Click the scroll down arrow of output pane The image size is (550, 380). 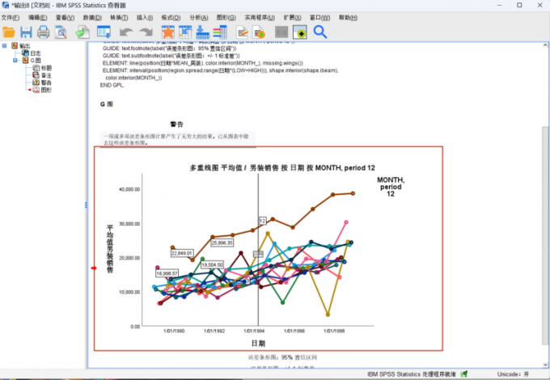545,365
